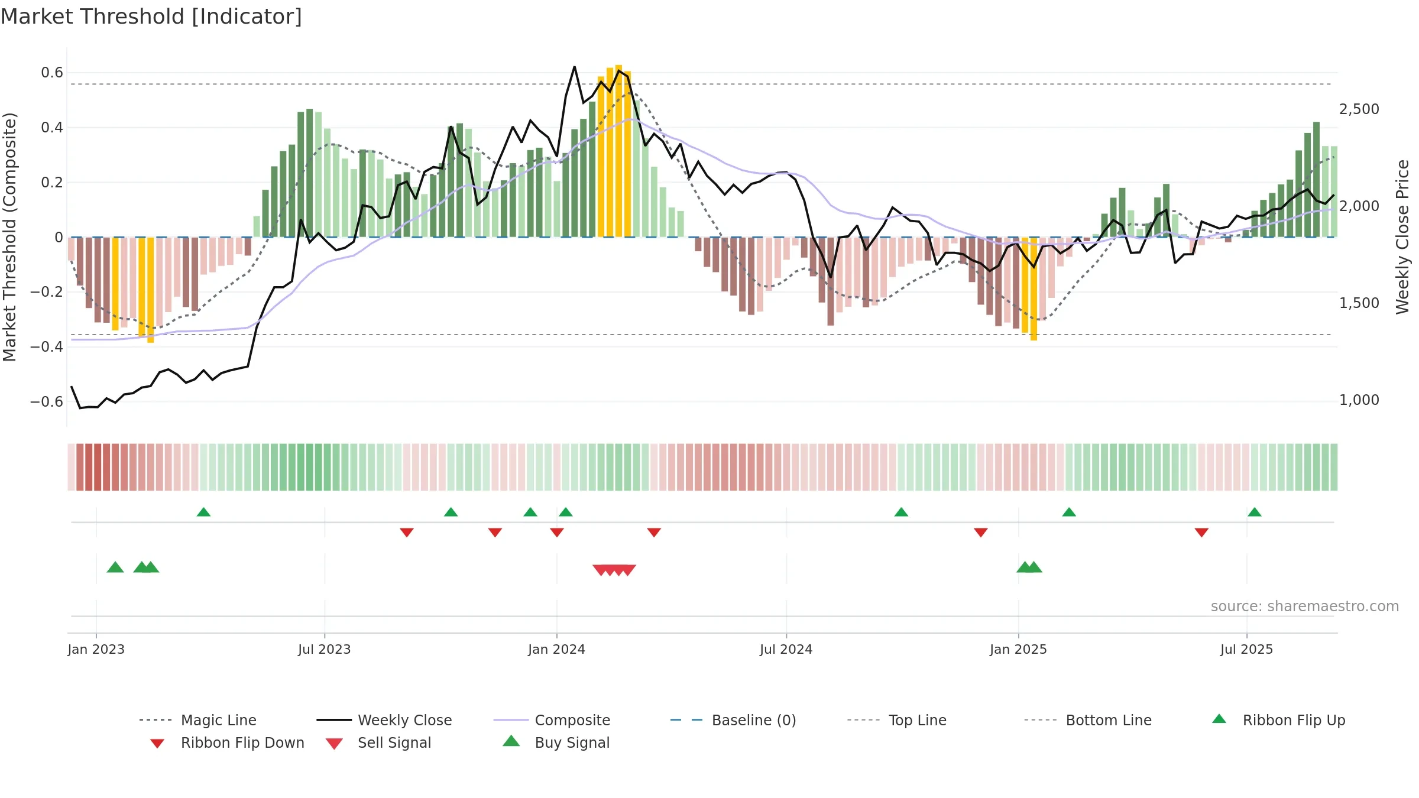The height and width of the screenshot is (798, 1419).
Task: Click the −0.6 tick on left axis
Action: click(x=47, y=402)
